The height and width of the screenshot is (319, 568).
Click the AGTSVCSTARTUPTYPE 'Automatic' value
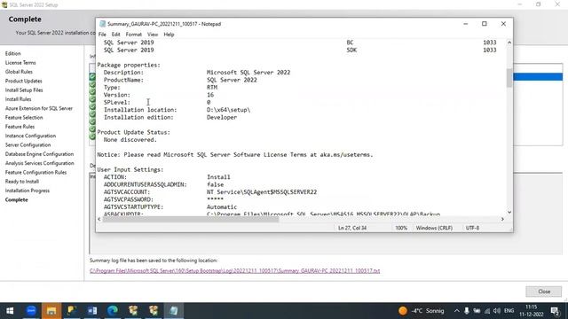click(x=222, y=206)
